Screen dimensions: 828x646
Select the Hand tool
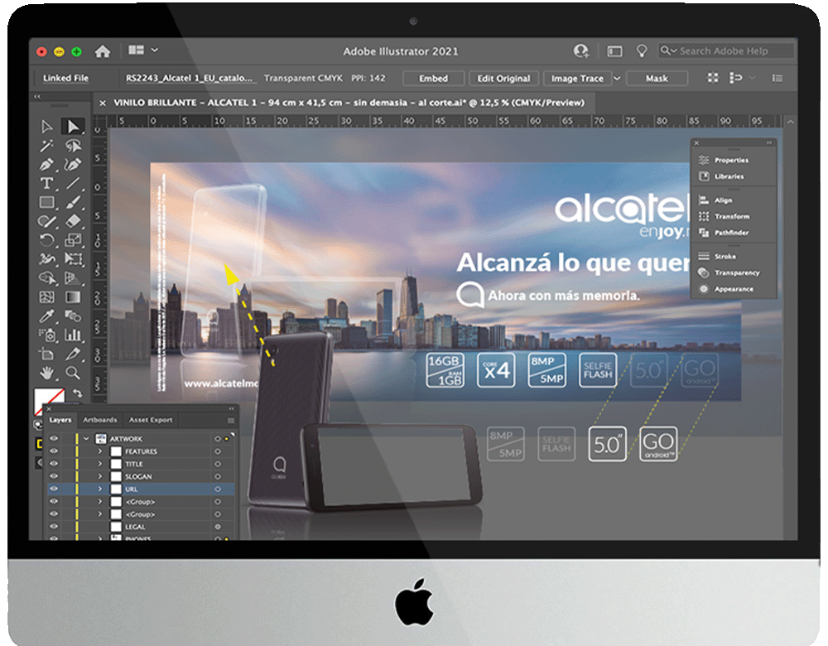coord(47,373)
